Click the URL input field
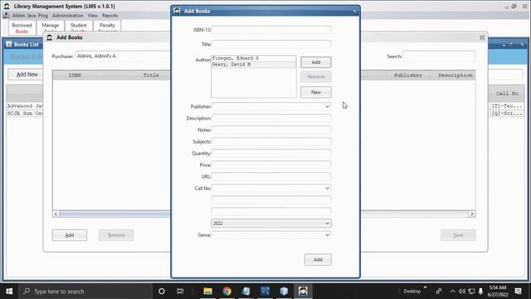 (271, 177)
